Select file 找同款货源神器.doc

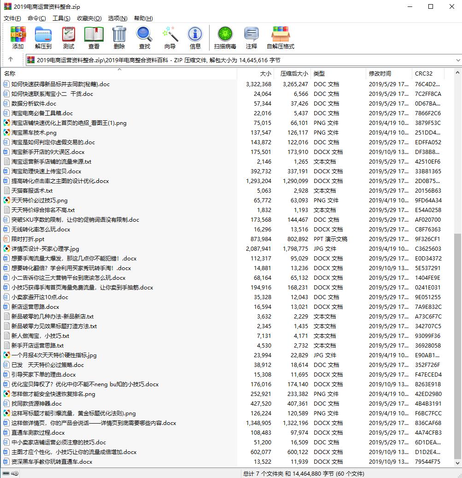click(36, 404)
